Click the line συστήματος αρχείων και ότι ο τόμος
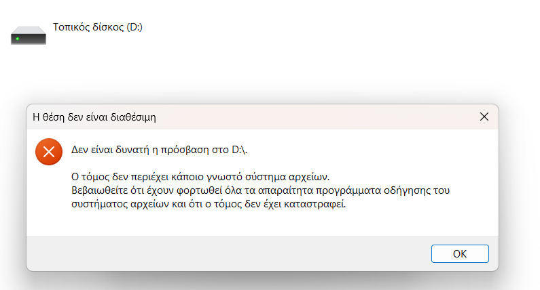The image size is (540, 290). (x=209, y=204)
